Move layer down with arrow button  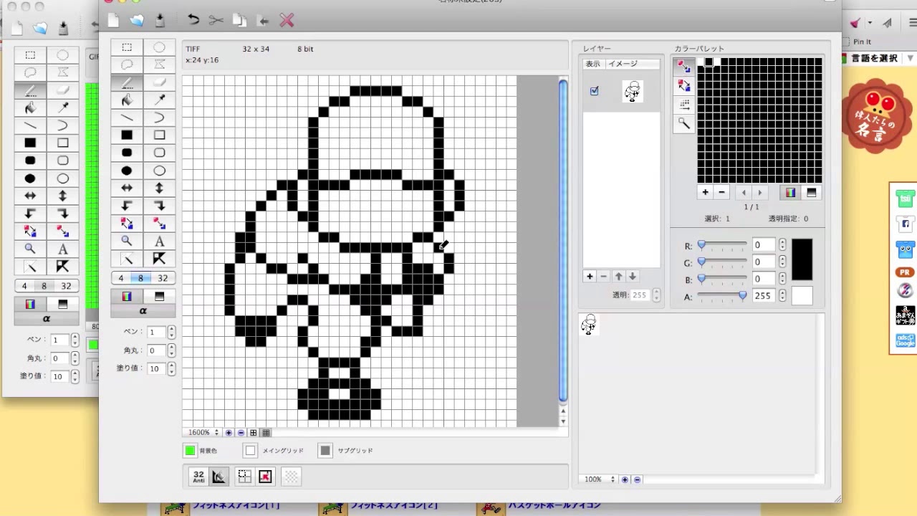click(632, 277)
